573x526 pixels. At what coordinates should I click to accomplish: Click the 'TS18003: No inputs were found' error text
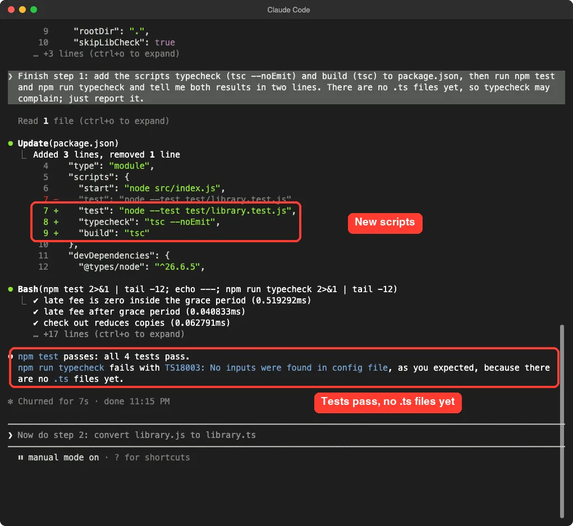tap(276, 367)
